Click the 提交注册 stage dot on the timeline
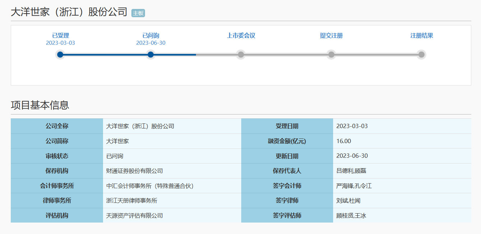This screenshot has width=481, height=234. [331, 55]
